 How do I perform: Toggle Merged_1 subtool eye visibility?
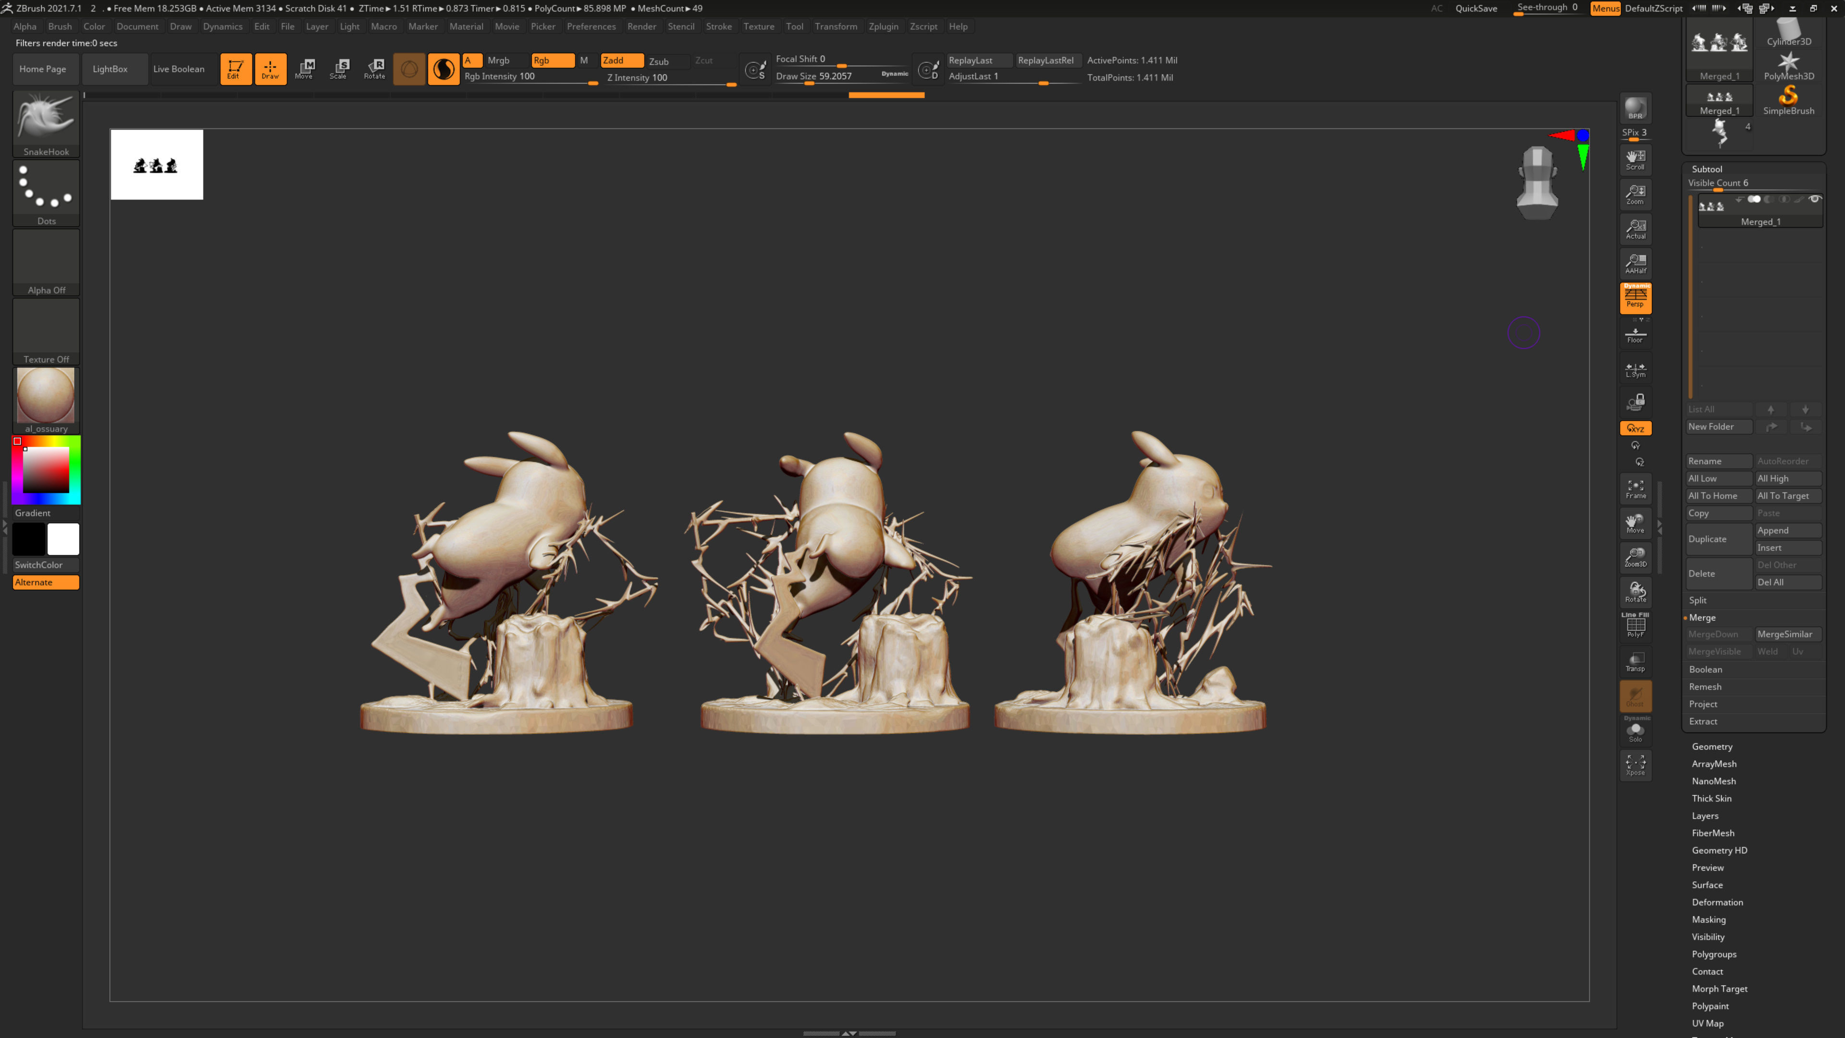[x=1814, y=199]
